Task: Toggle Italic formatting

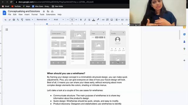Action: tap(85, 20)
